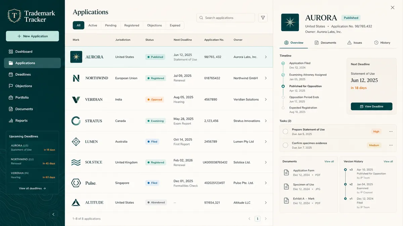The width and height of the screenshot is (403, 226).
Task: Click the New Application button
Action: pyautogui.click(x=32, y=36)
